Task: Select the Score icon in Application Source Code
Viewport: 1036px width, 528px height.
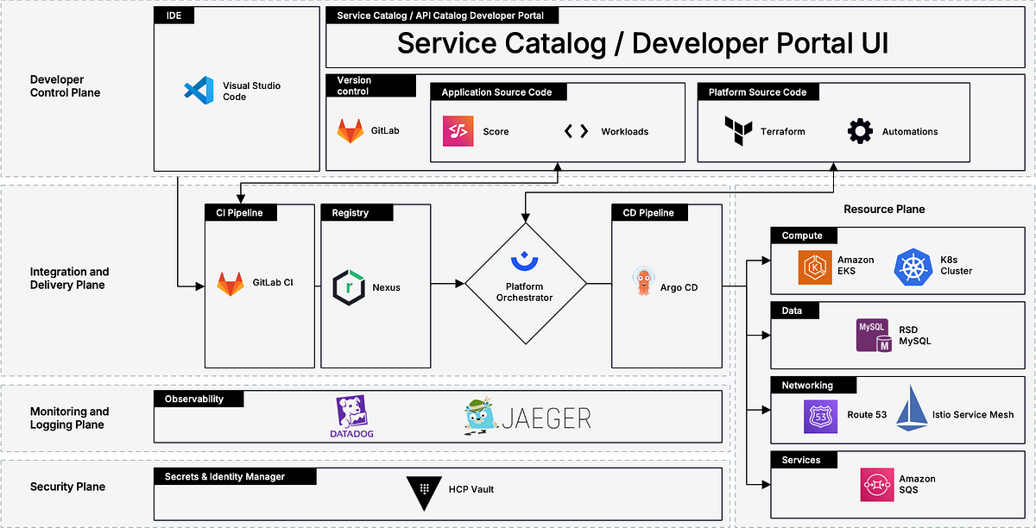Action: 458,131
